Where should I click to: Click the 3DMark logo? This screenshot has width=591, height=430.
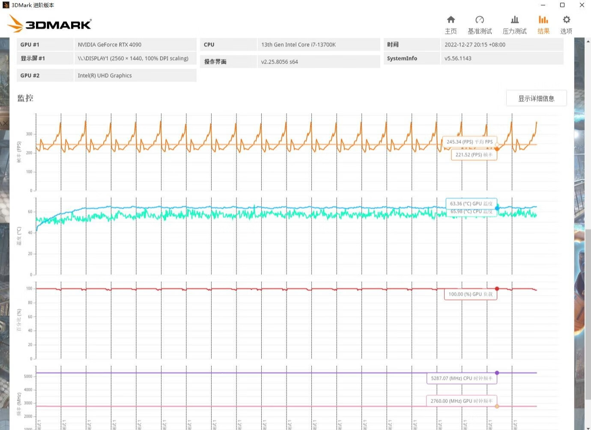(x=50, y=24)
